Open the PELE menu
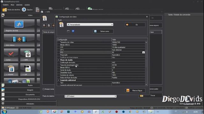 tap(12, 5)
